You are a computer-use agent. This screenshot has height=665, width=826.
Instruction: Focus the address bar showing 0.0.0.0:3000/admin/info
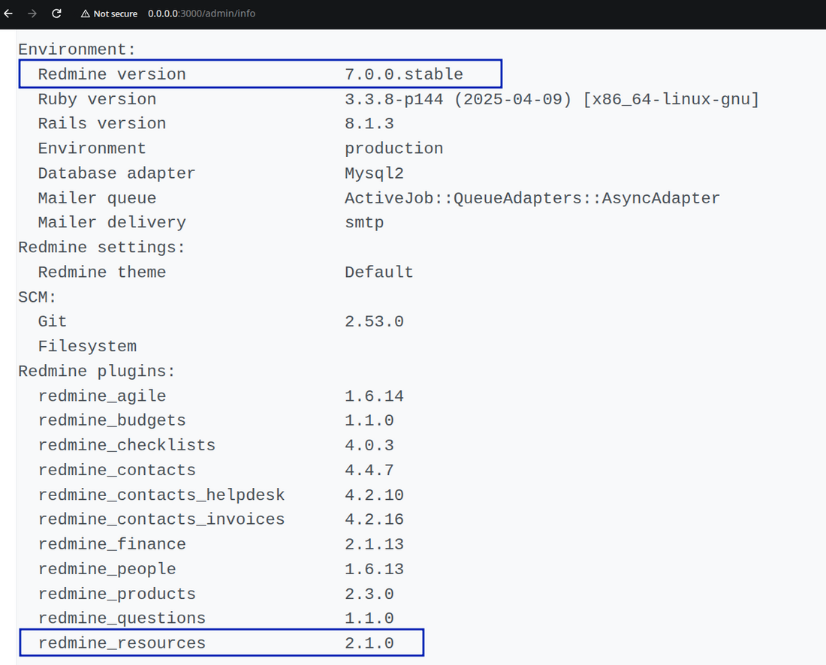coord(201,14)
